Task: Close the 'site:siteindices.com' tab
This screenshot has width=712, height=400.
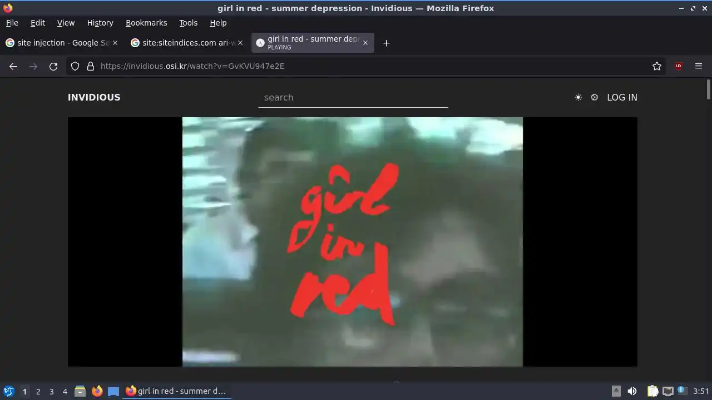Action: [x=240, y=43]
